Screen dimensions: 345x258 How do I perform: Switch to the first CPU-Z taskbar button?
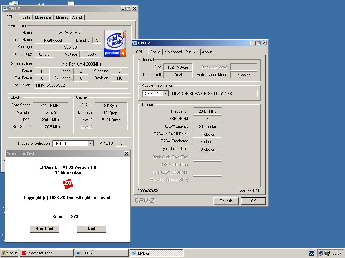[101, 253]
